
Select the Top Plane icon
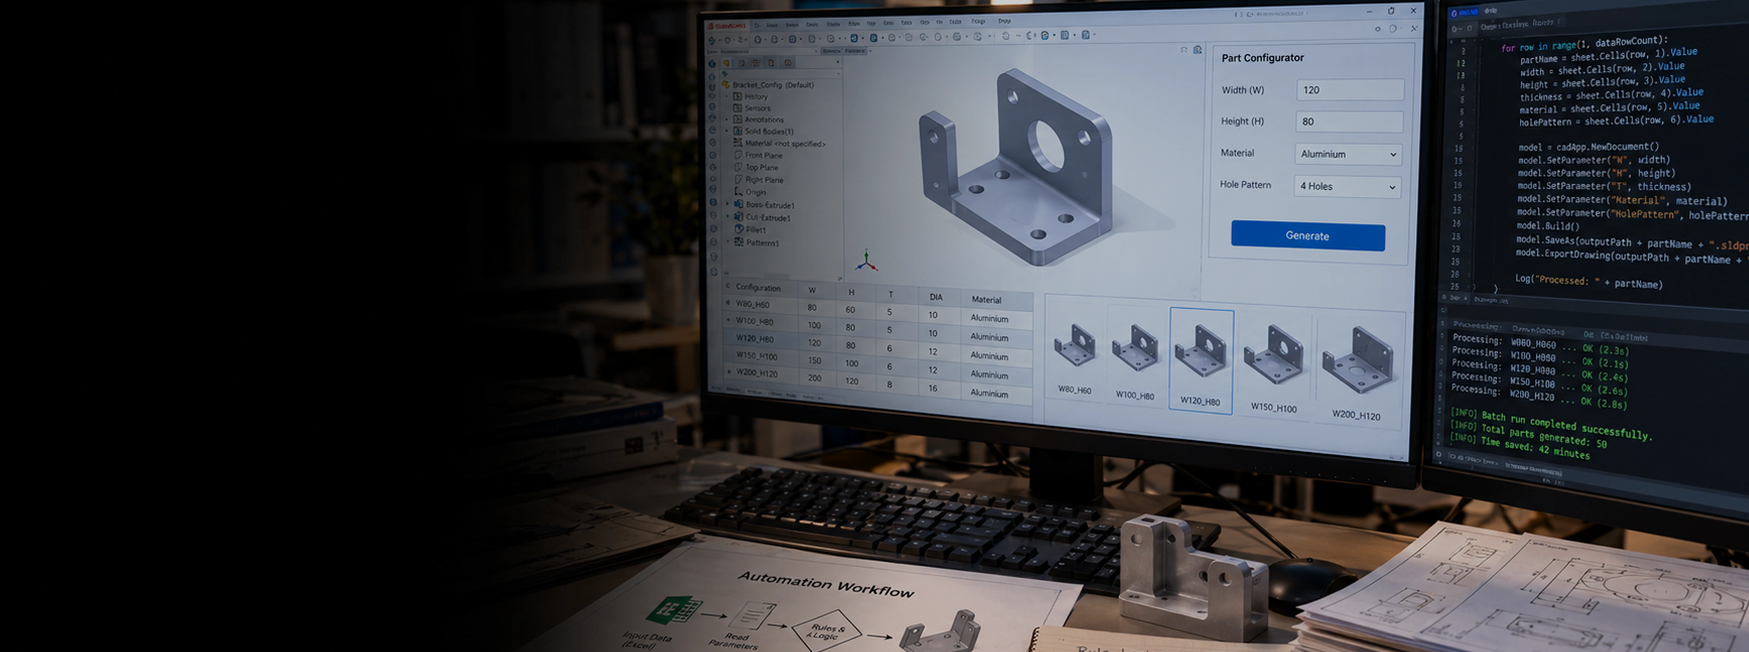coord(738,167)
